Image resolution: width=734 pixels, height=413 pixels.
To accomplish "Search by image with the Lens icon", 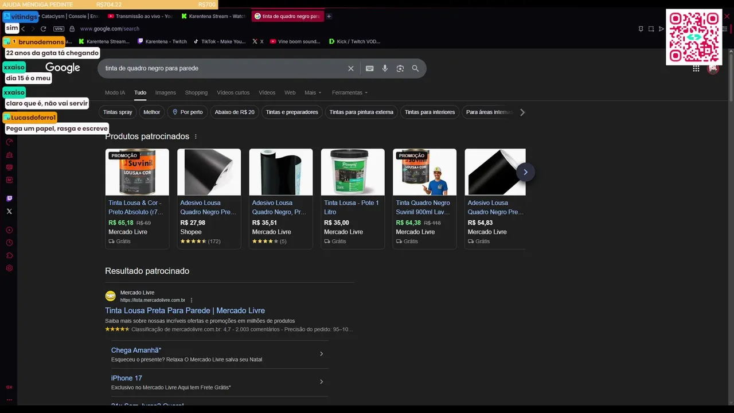I will pos(400,68).
